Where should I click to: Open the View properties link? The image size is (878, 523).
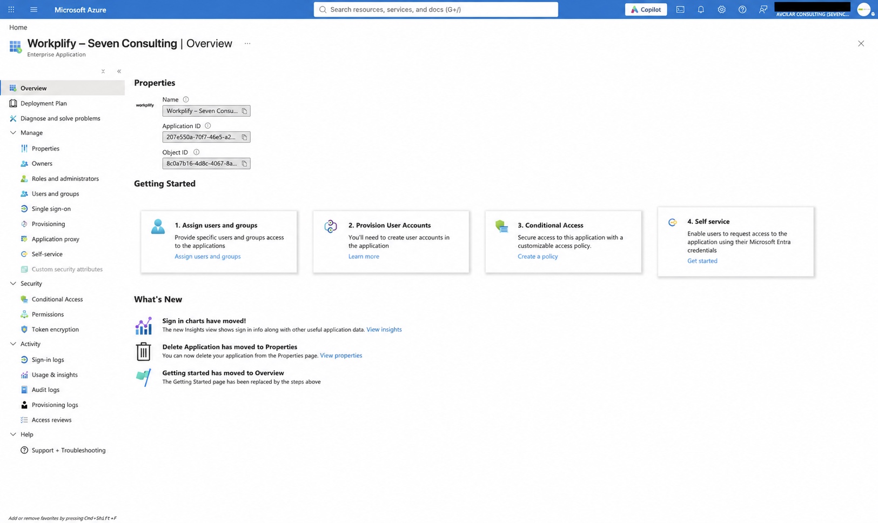click(341, 356)
